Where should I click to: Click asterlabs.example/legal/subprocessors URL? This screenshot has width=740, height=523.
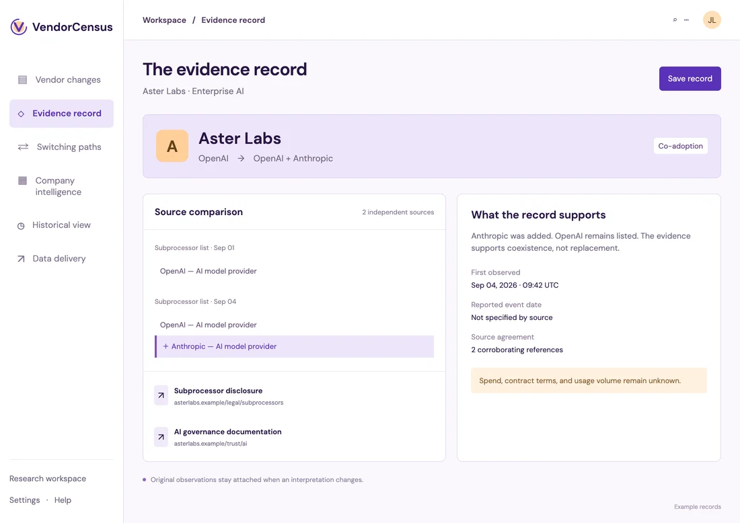[229, 403]
